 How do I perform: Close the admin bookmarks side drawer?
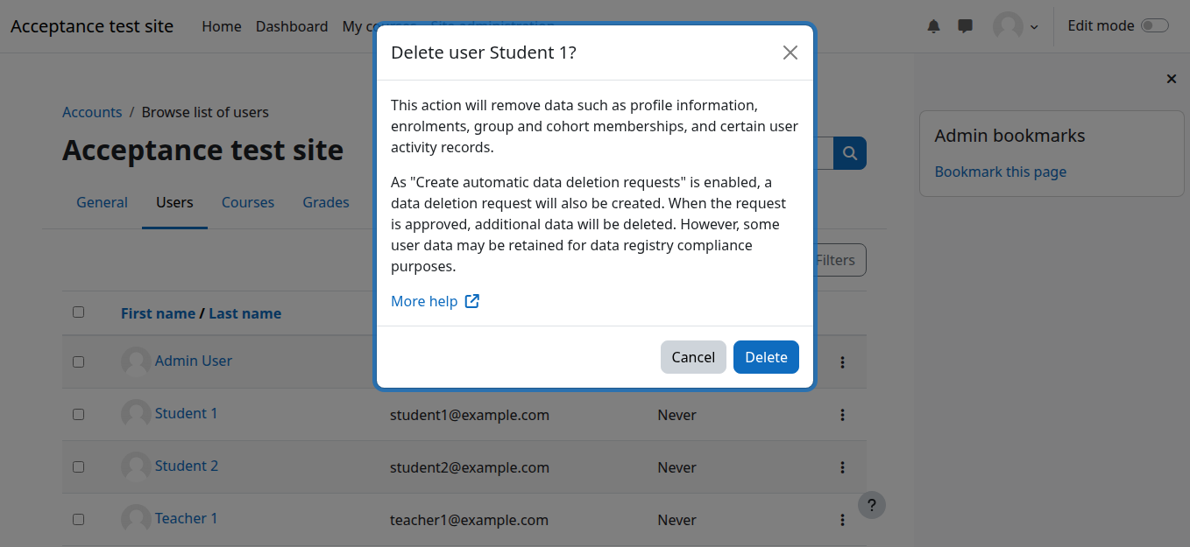pos(1171,79)
